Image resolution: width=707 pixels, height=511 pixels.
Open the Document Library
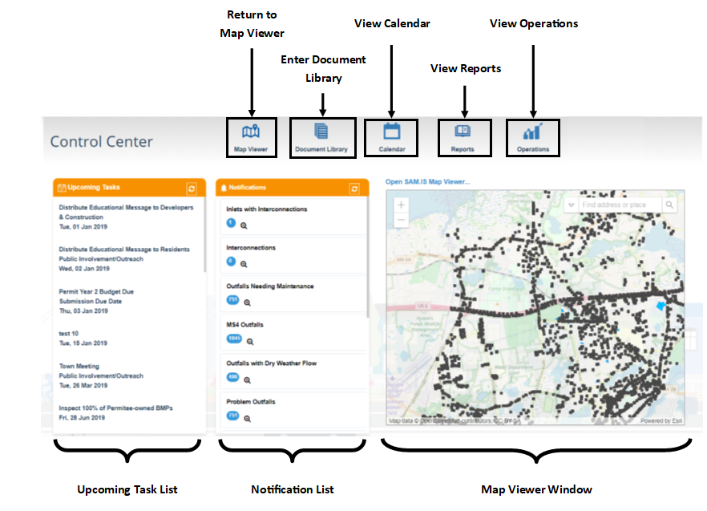(321, 136)
